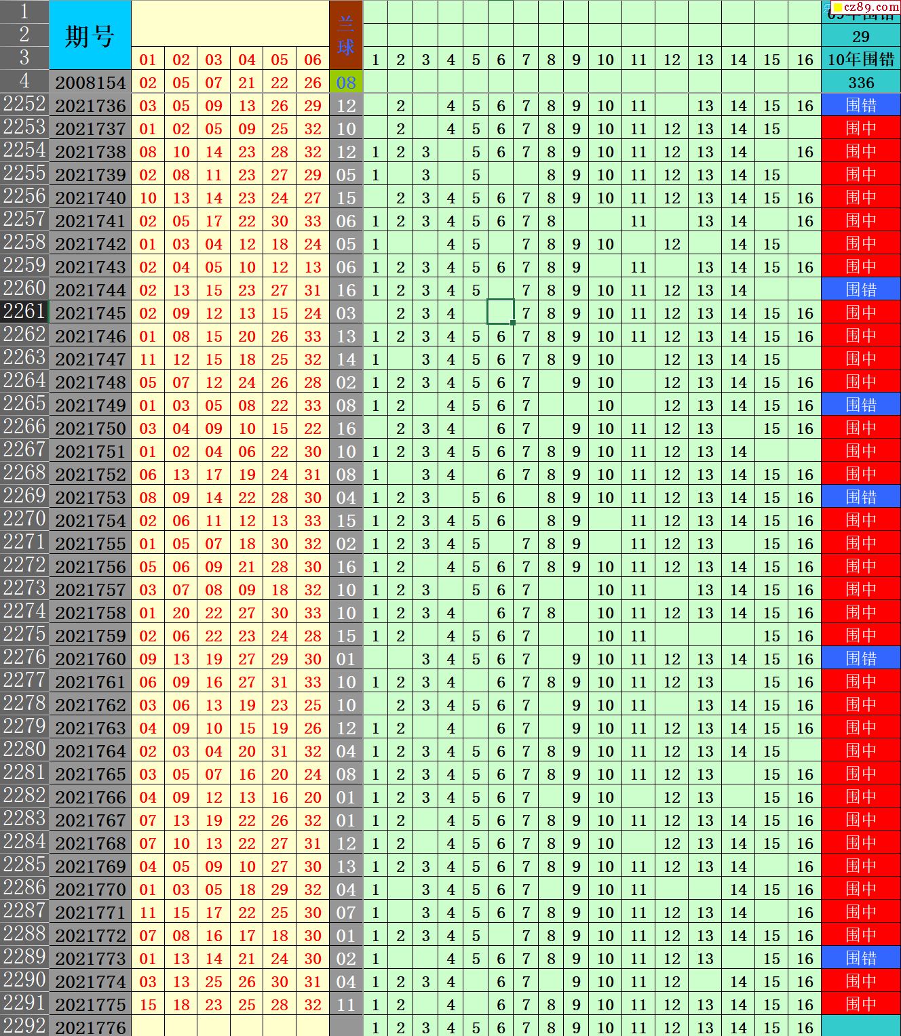
Task: Click period cell 2021776
Action: pyautogui.click(x=90, y=1027)
